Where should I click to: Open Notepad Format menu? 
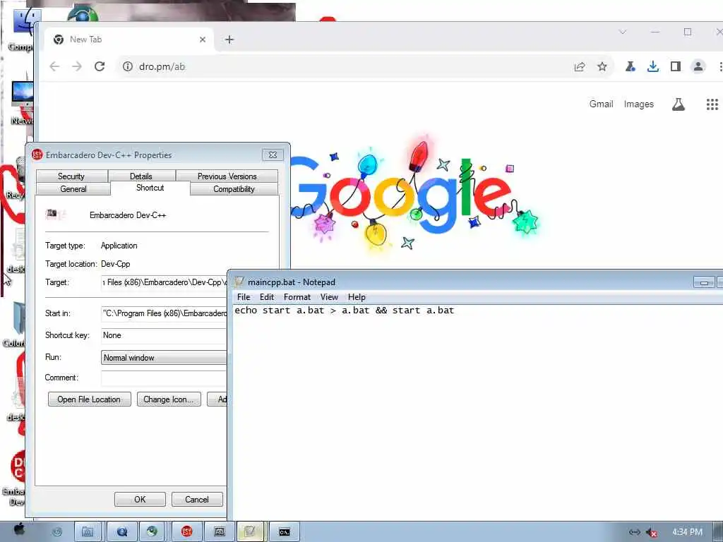(297, 297)
